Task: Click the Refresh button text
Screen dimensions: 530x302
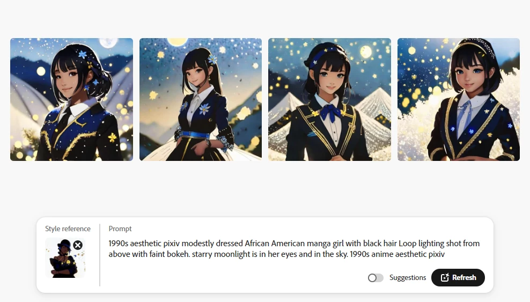Action: pyautogui.click(x=464, y=277)
